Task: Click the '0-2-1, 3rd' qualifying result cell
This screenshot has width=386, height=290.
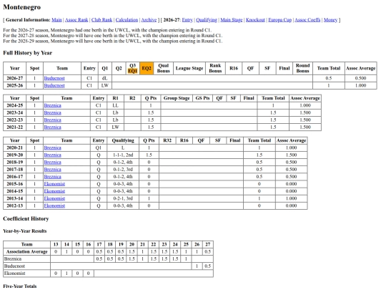Action: (x=123, y=198)
